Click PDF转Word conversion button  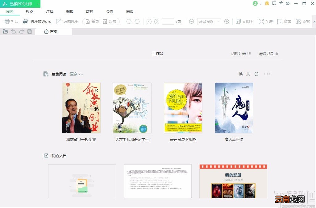coord(37,21)
